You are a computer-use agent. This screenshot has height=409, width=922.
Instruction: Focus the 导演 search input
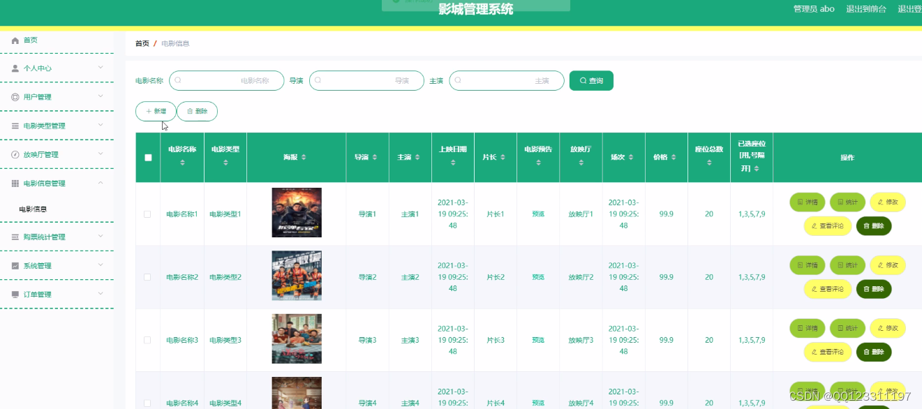[x=366, y=81]
